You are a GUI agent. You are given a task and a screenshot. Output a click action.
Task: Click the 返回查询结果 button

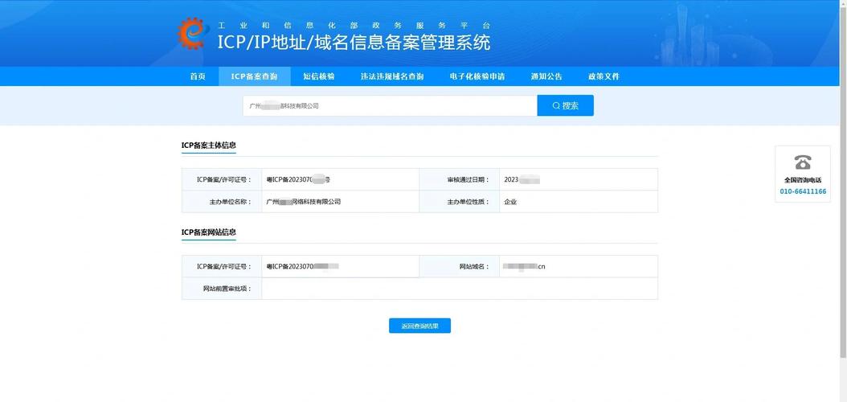click(419, 326)
